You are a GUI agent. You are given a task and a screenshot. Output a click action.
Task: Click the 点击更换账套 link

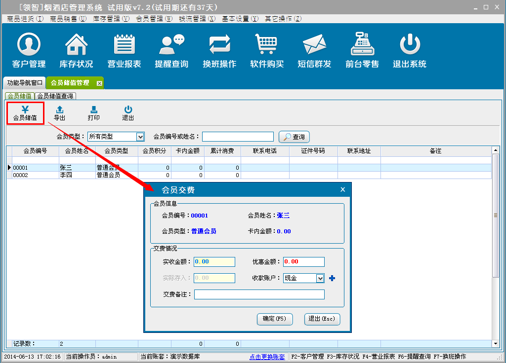coord(267,357)
